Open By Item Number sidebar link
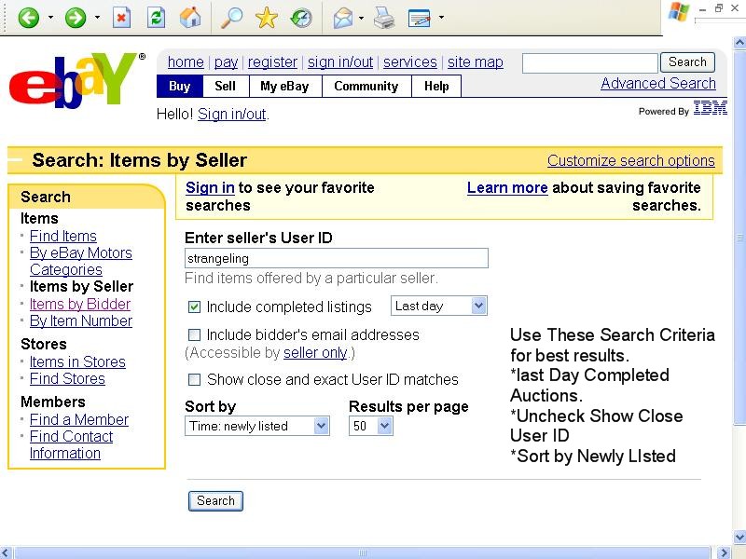 [81, 320]
